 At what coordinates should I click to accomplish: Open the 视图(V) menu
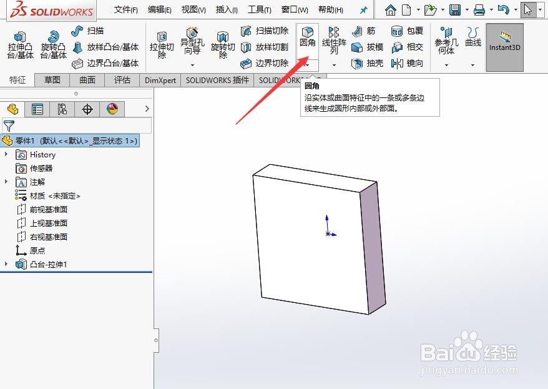click(193, 10)
